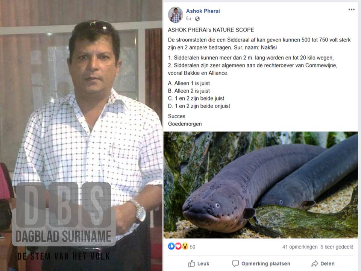Click the photo of the man in the checkered shirt
The image size is (361, 271).
coord(81,135)
